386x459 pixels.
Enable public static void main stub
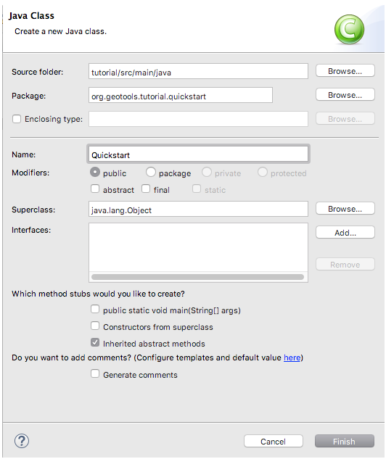95,309
